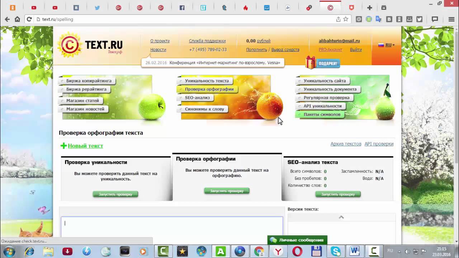Screen dimensions: 459x258
Task: Start the check under Проверка уникальности
Action: (x=115, y=194)
